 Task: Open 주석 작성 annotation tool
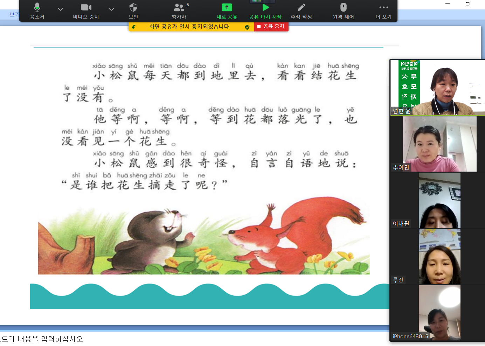click(301, 11)
